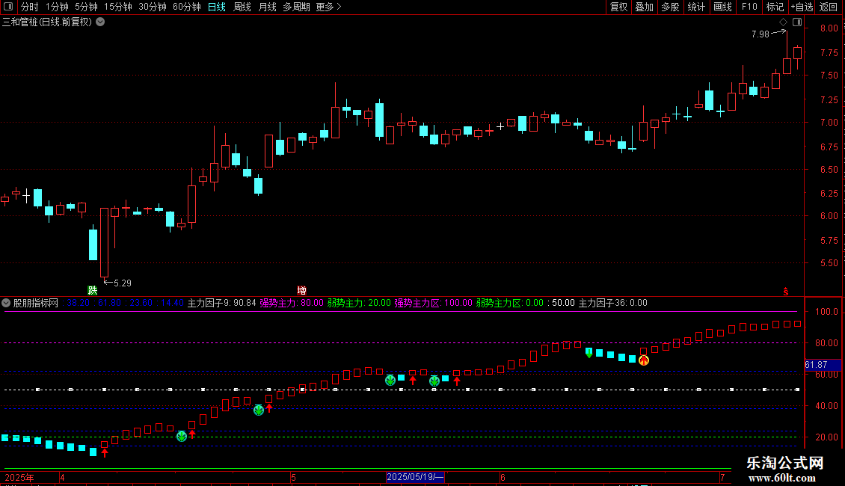845x486 pixels.
Task: Open the 统计 statistics tool
Action: pos(696,7)
